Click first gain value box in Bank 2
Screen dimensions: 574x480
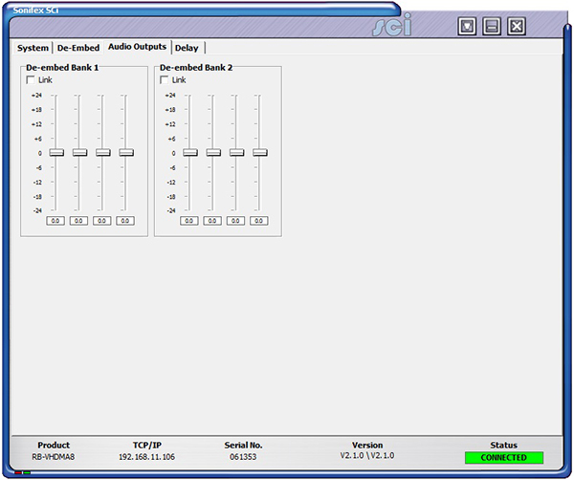coord(188,221)
